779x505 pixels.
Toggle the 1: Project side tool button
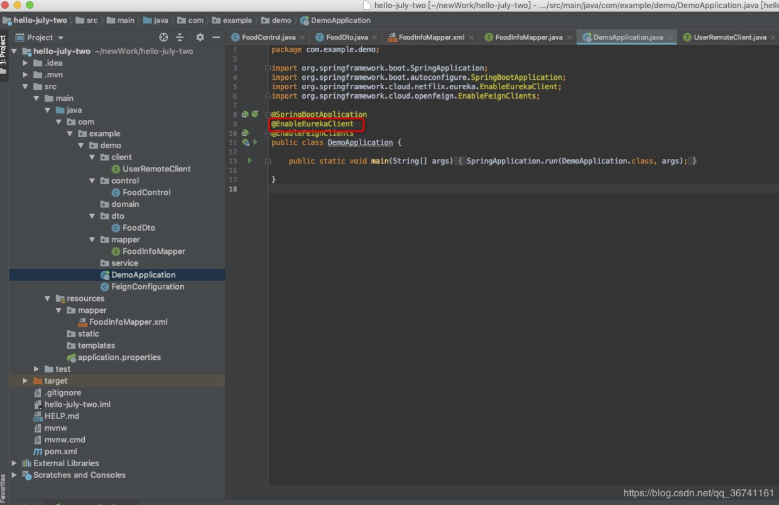[x=4, y=55]
